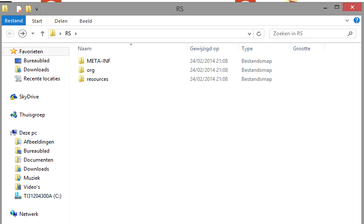Go up one folder level
Image resolution: width=364 pixels, height=224 pixels.
click(x=42, y=34)
